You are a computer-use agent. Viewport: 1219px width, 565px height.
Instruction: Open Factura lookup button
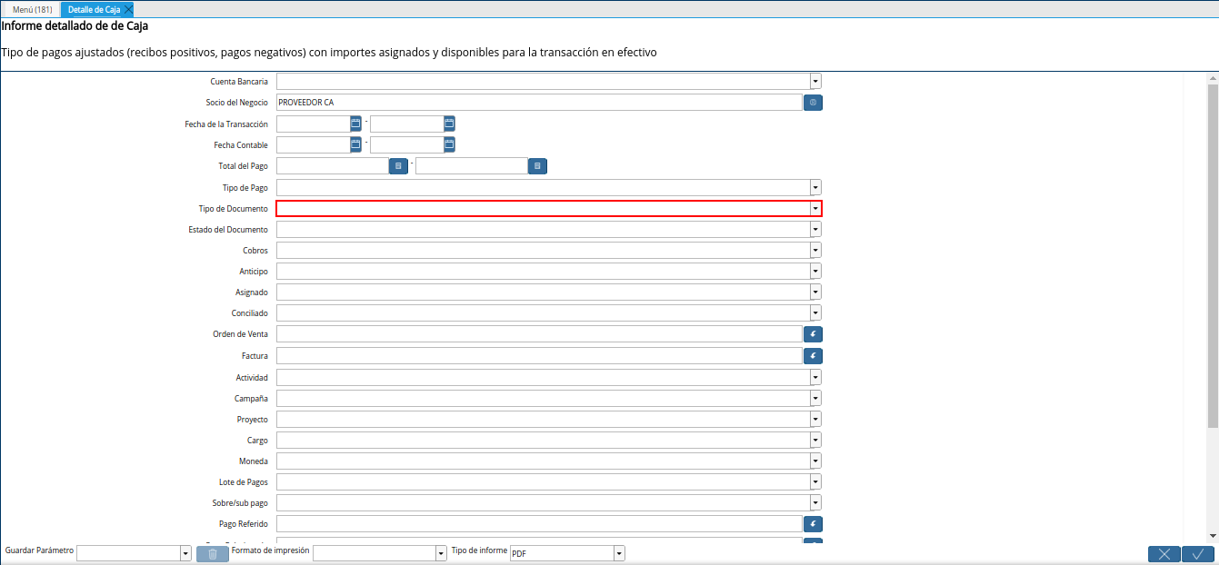[813, 356]
